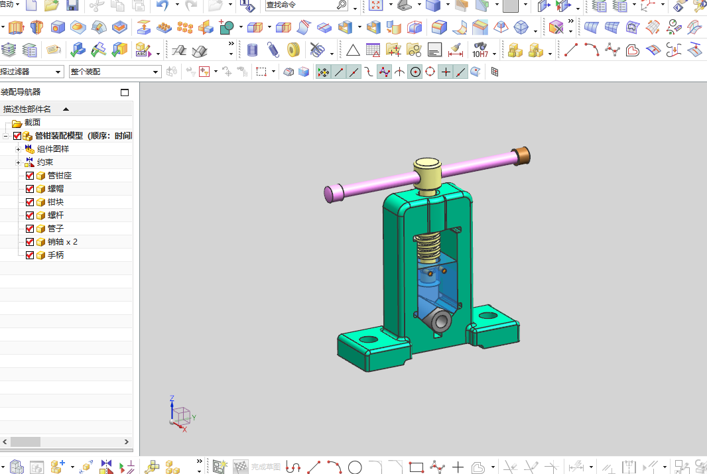The width and height of the screenshot is (707, 474).
Task: Select the Arc tool in curve toolbar
Action: click(592, 50)
